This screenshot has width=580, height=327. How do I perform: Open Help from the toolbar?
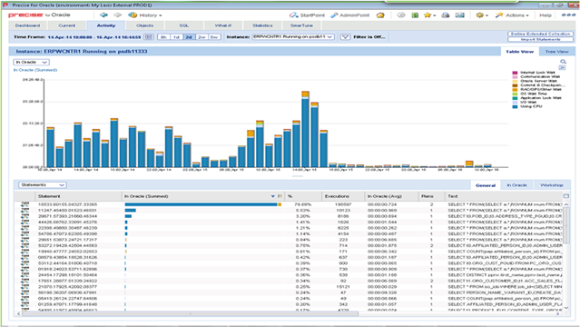pyautogui.click(x=546, y=15)
